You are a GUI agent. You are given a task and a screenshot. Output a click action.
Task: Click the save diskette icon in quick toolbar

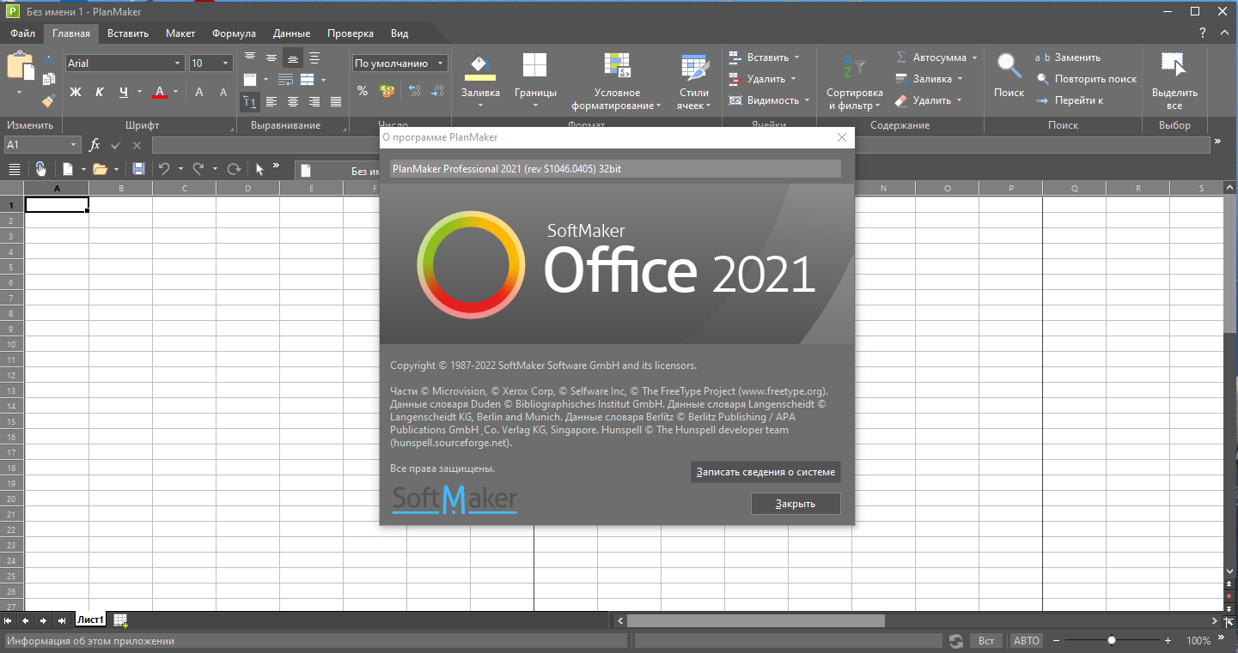(138, 169)
